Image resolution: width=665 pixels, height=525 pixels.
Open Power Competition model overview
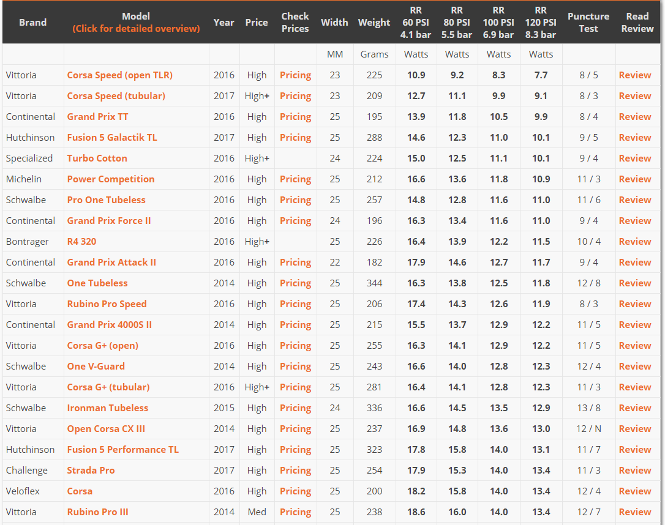tap(111, 179)
